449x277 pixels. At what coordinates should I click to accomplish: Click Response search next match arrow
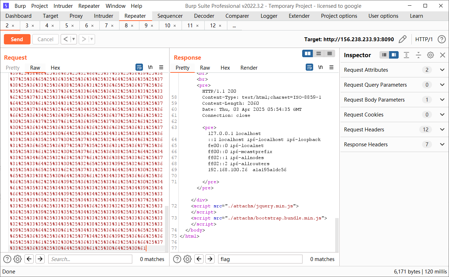(x=210, y=259)
